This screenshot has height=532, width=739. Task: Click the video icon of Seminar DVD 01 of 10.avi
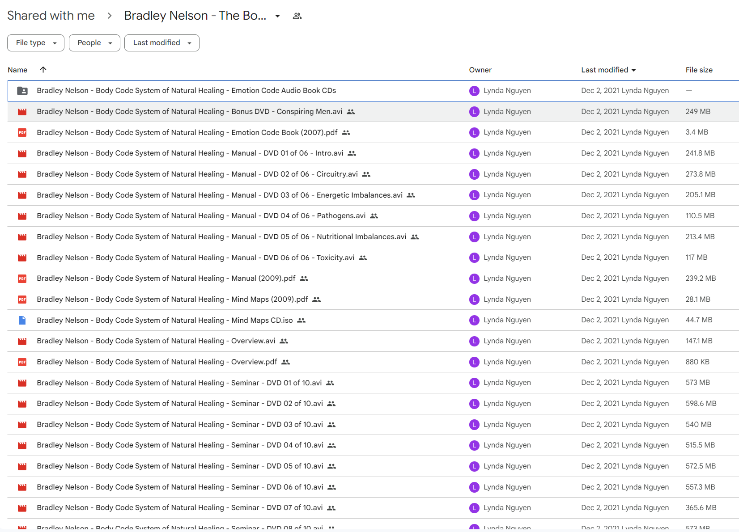[22, 383]
